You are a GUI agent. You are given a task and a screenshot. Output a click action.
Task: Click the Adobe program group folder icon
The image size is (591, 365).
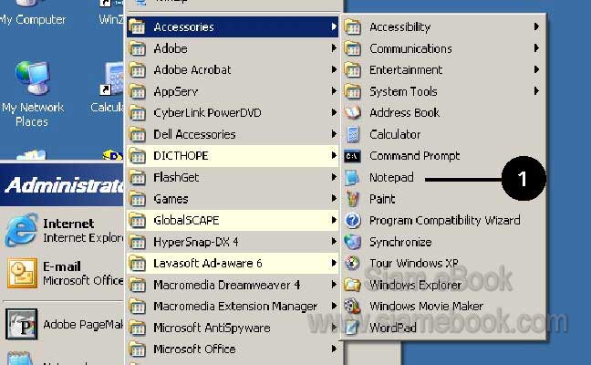pos(137,48)
